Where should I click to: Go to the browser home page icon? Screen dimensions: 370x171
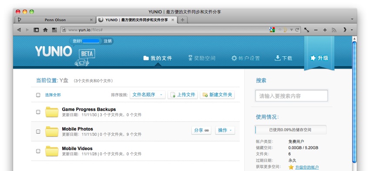[45, 30]
